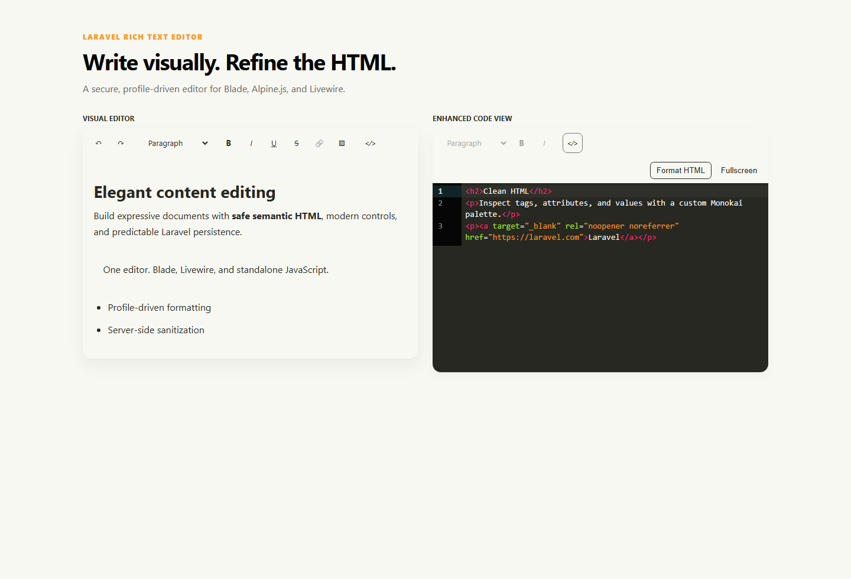Click the page title Write visually. Refine the HTML.
Viewport: 851px width, 579px height.
[x=239, y=63]
